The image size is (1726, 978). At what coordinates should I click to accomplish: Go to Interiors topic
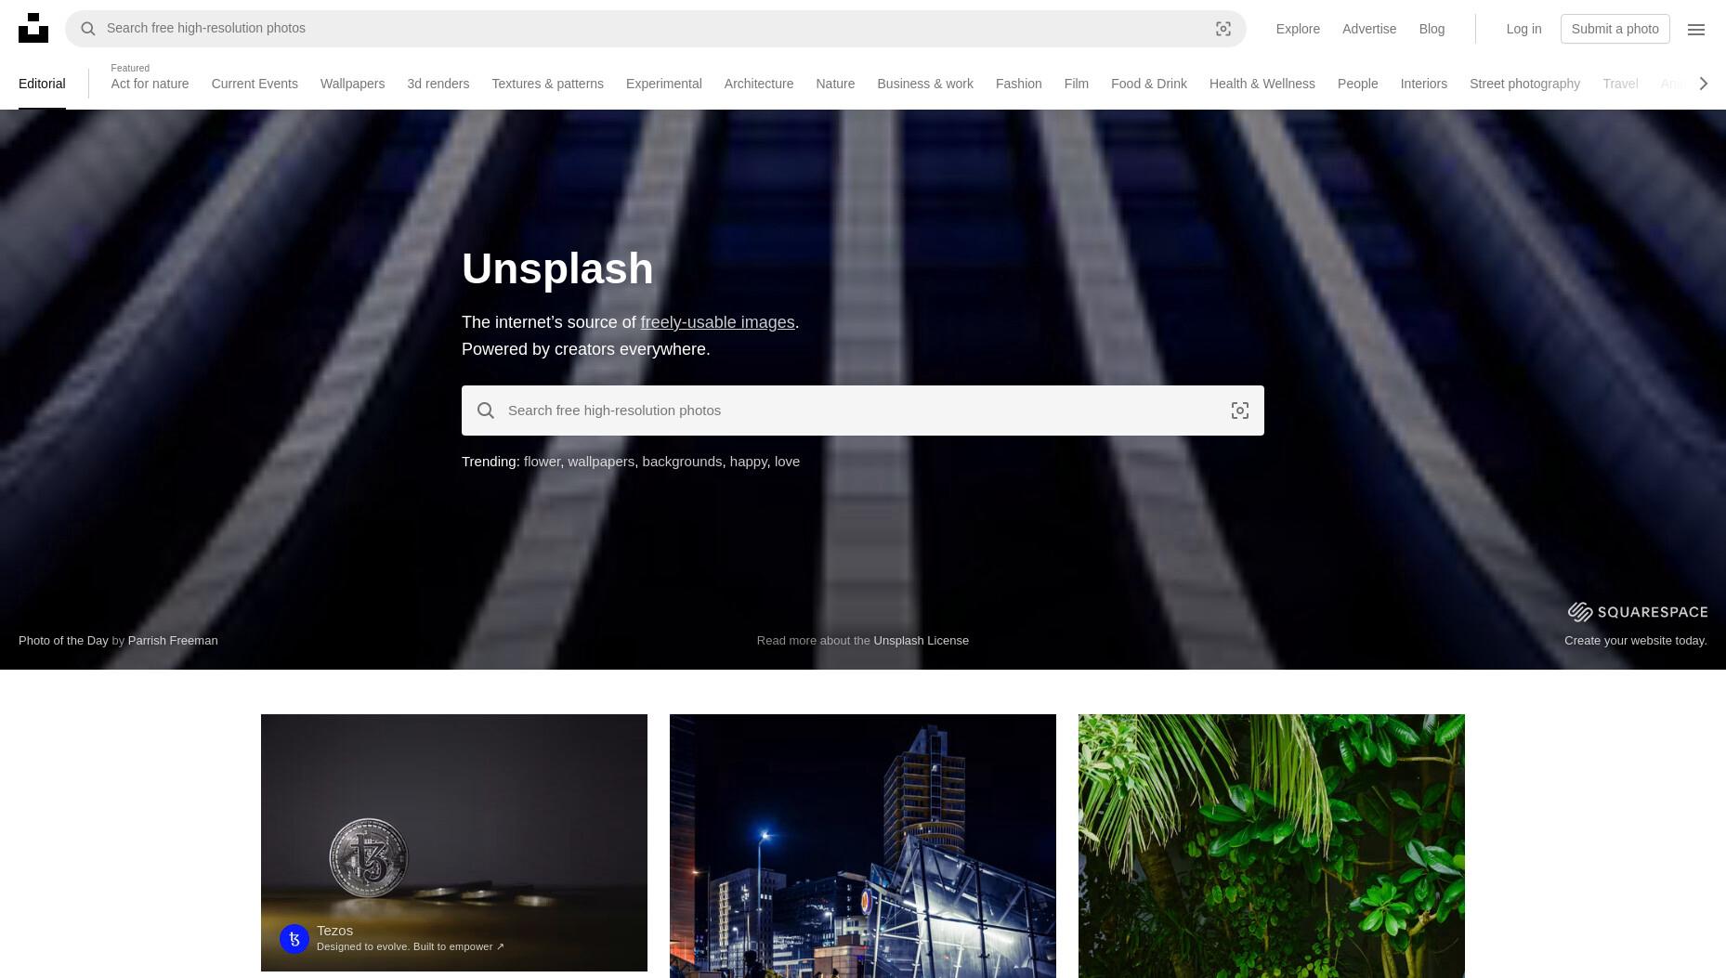coord(1423,84)
